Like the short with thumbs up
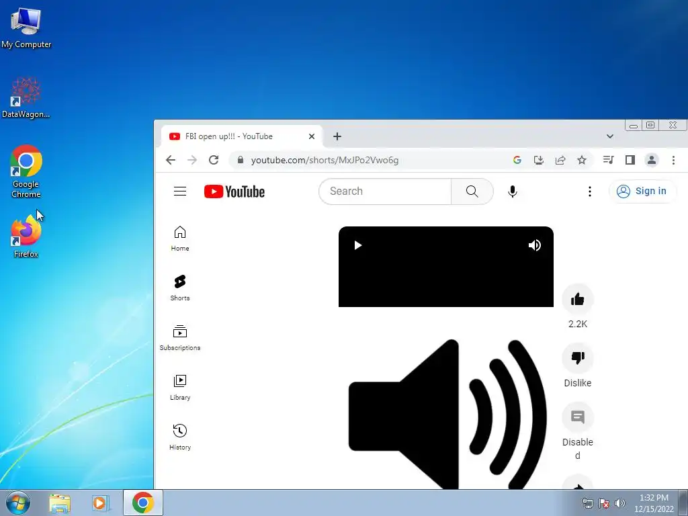Image resolution: width=688 pixels, height=516 pixels. click(x=577, y=300)
